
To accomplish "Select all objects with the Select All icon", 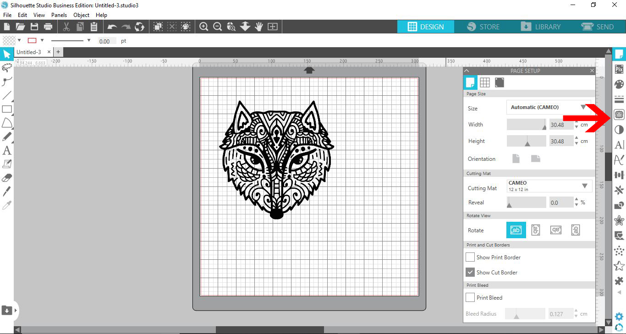I will click(x=158, y=27).
